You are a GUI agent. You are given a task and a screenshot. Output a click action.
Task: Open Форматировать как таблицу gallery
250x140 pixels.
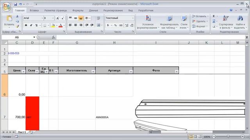point(169,22)
